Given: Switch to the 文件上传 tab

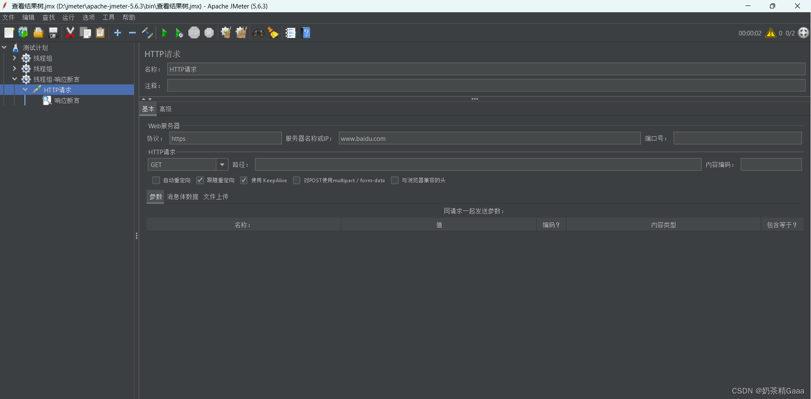Looking at the screenshot, I should pos(216,197).
